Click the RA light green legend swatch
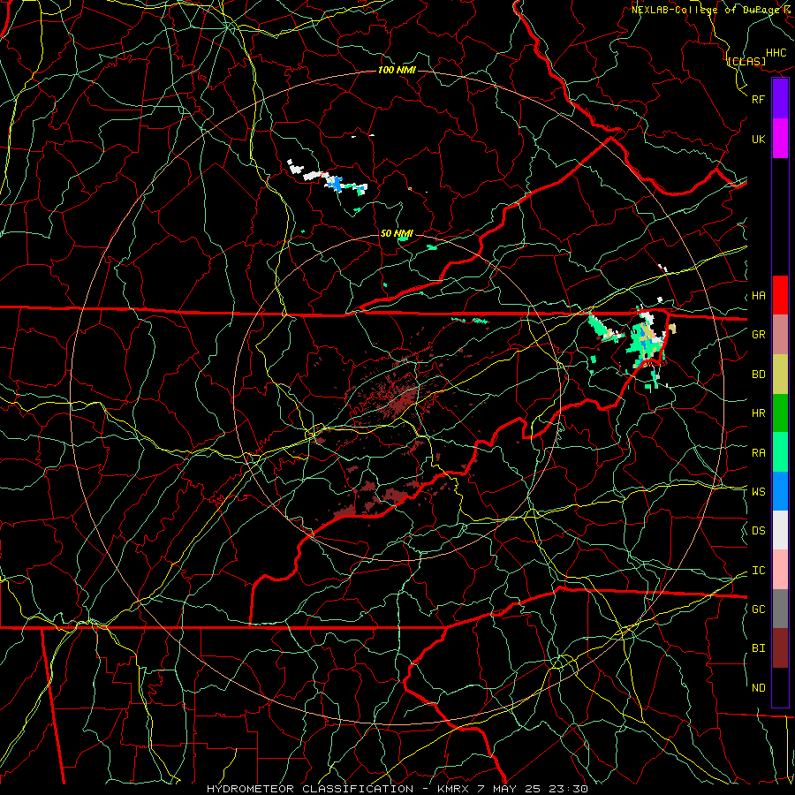The width and height of the screenshot is (795, 795). 780,452
